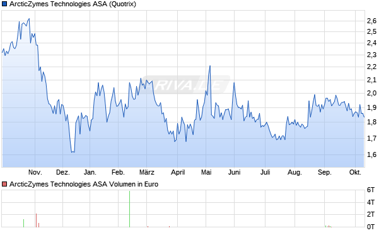Viewport: 391px width, 233px height.
Task: Click the chart title 'ArcticZymes Technologies ASA (Quotrix)'
Action: click(73, 4)
